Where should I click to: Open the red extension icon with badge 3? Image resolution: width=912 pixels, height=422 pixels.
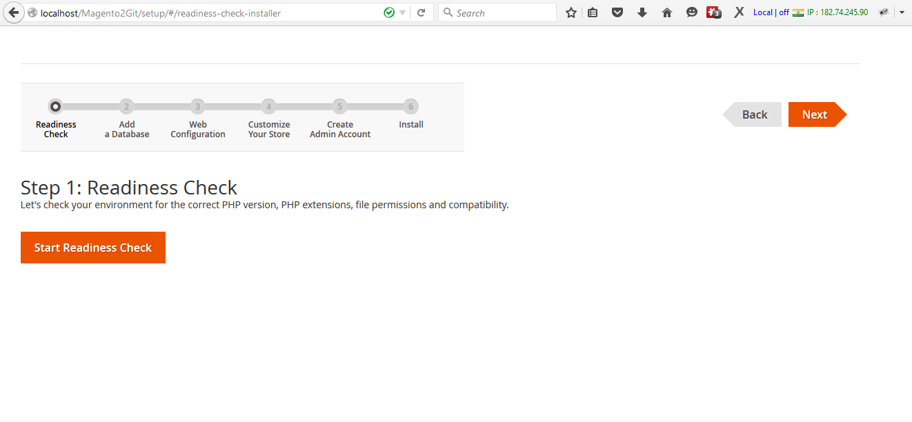713,12
